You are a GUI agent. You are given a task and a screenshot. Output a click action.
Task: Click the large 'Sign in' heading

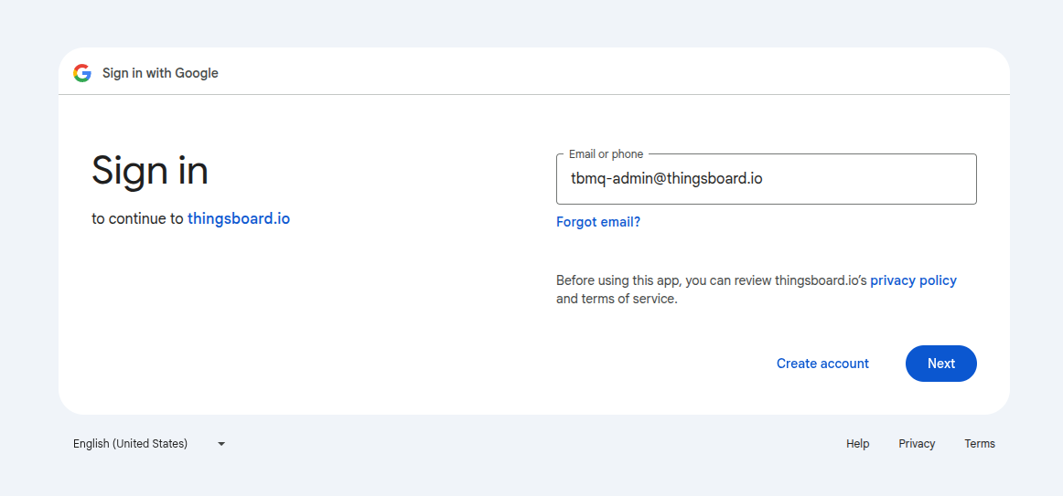pos(150,171)
